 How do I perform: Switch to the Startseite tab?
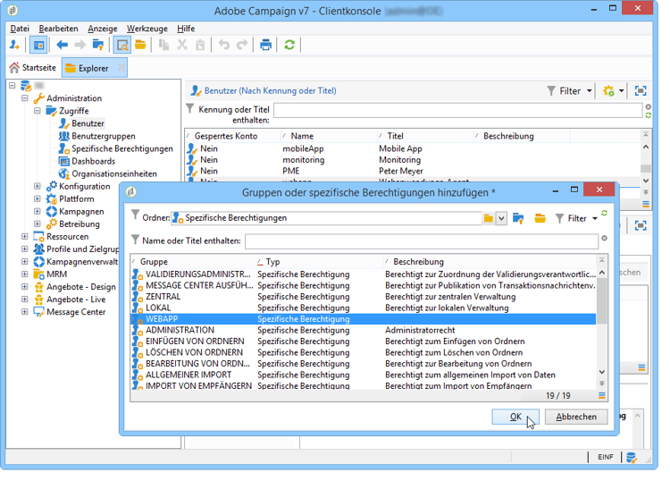(31, 68)
